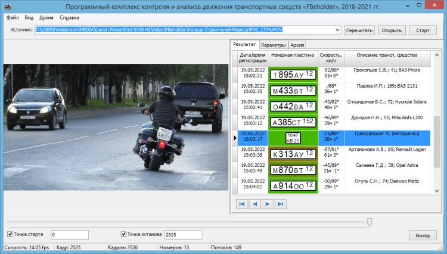447x254 pixels.
Task: Go to first record navigation button
Action: (242, 204)
